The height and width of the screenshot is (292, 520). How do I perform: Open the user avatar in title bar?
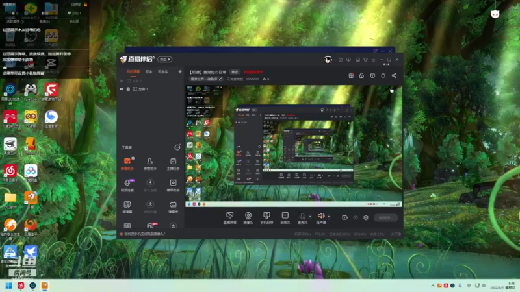pyautogui.click(x=328, y=60)
